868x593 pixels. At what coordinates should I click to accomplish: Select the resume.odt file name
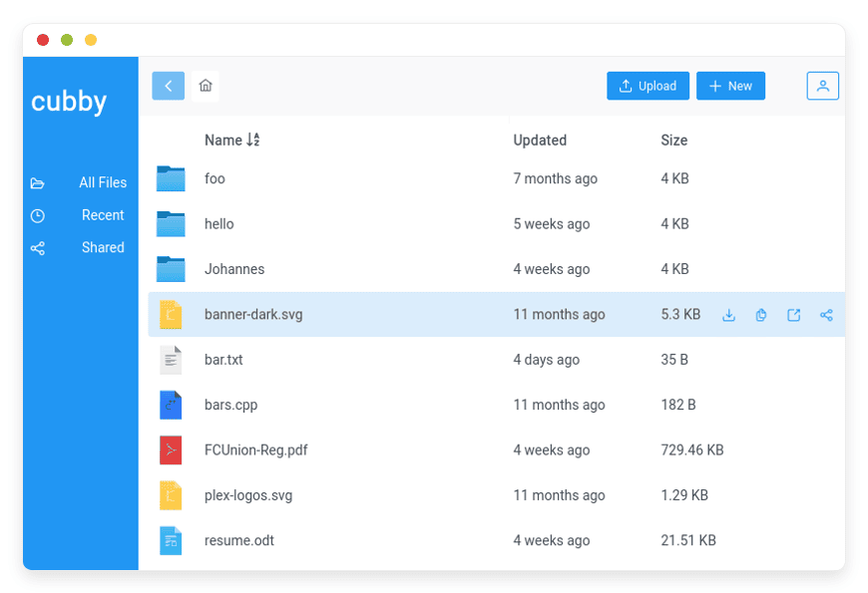239,540
